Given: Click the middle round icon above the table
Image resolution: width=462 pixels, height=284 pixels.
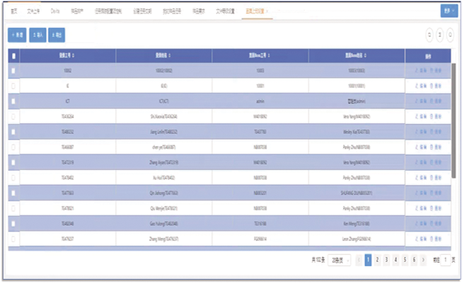Looking at the screenshot, I should click(x=440, y=34).
